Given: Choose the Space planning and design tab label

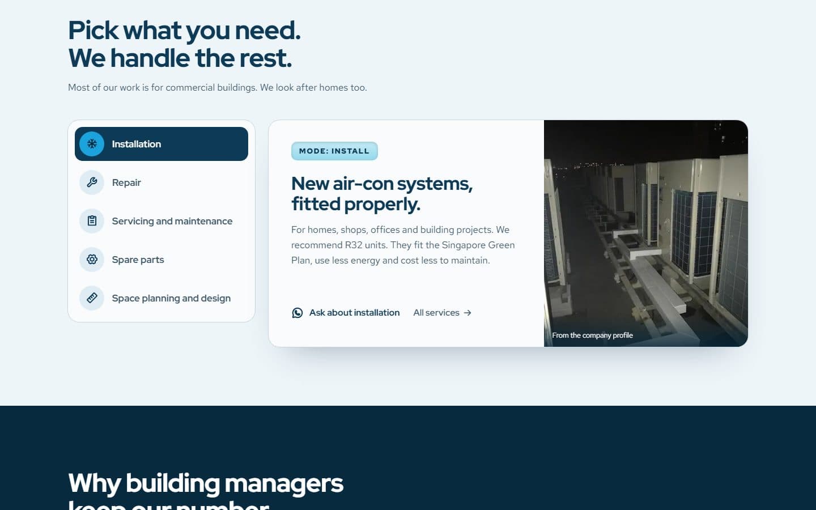Looking at the screenshot, I should click(171, 298).
